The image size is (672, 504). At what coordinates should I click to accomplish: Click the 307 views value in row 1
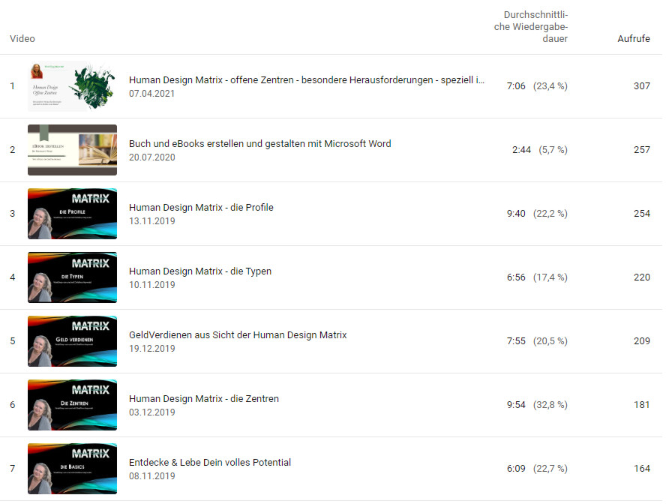[641, 86]
